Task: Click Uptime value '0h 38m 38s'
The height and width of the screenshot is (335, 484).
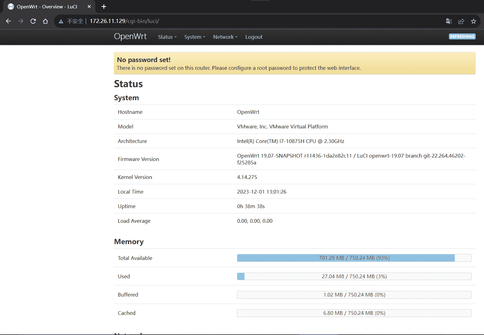Action: pyautogui.click(x=251, y=206)
